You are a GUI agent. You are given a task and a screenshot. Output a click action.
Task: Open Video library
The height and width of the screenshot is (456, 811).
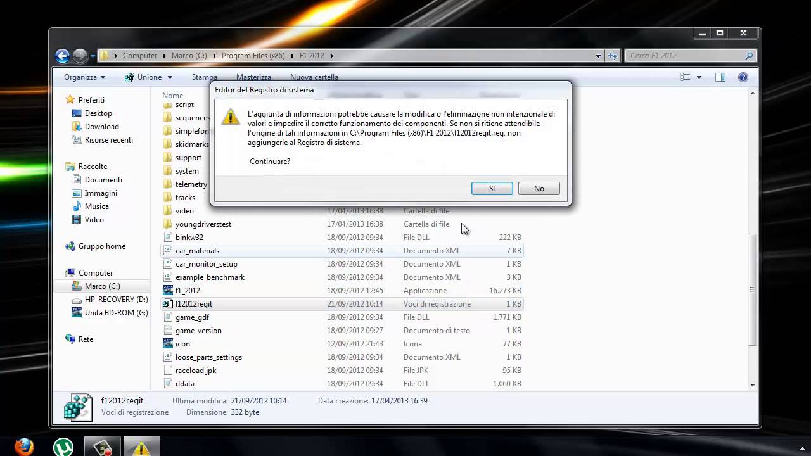(x=94, y=220)
